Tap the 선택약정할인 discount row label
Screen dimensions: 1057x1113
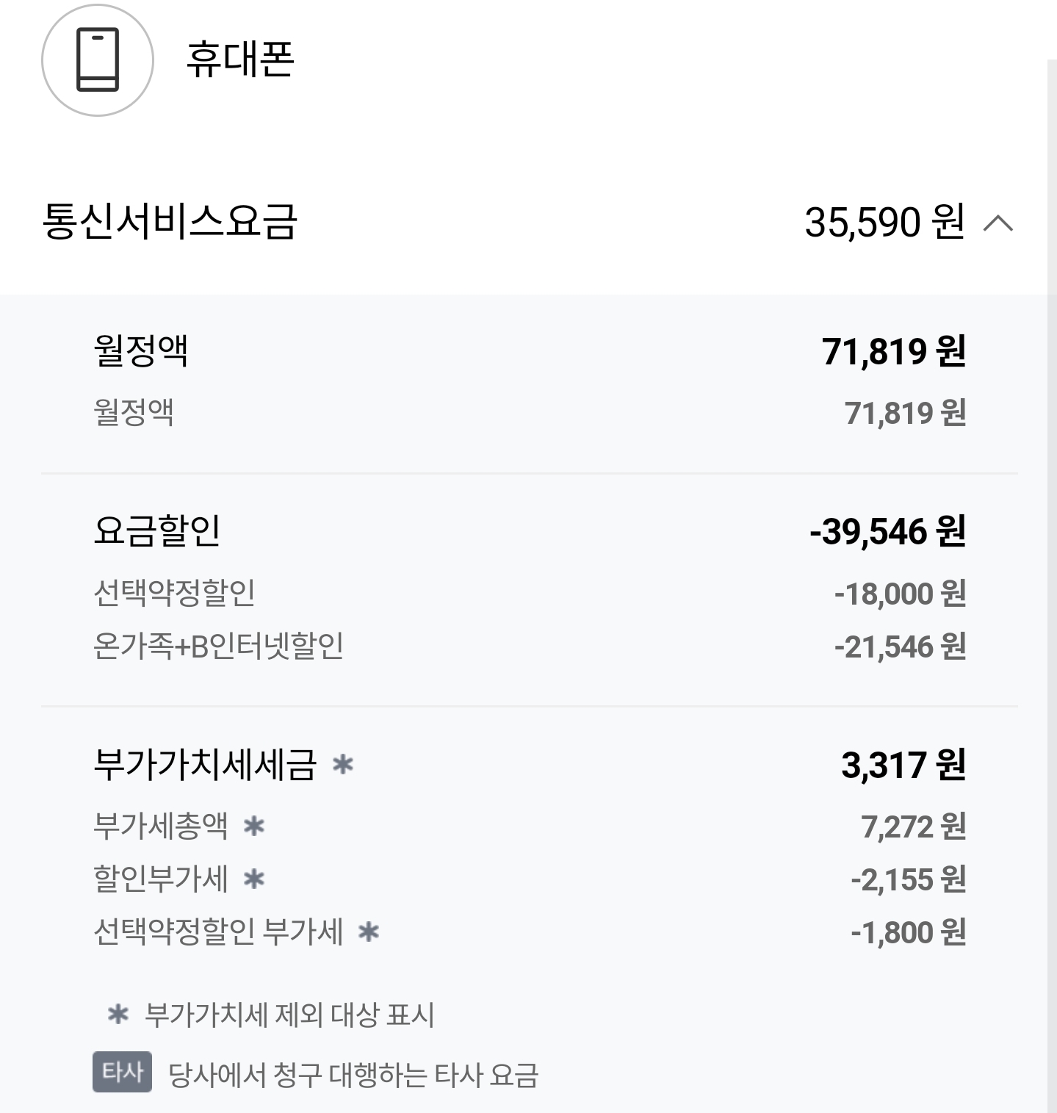coord(175,593)
